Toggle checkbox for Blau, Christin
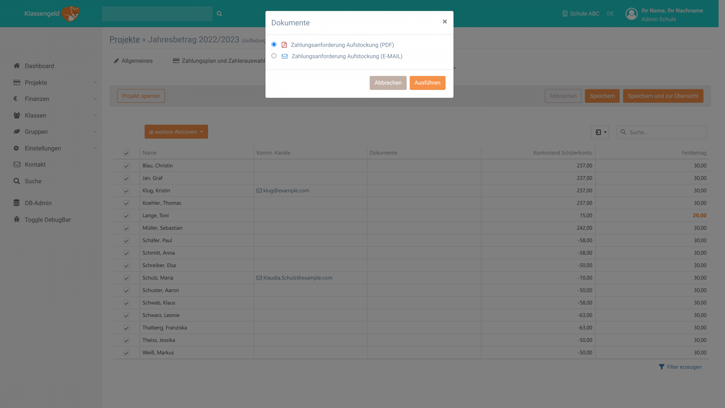 click(x=126, y=166)
